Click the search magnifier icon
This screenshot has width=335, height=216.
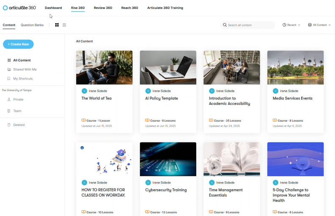pos(225,25)
